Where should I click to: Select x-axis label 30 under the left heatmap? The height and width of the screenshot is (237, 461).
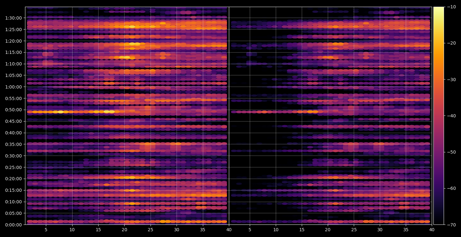point(177,230)
